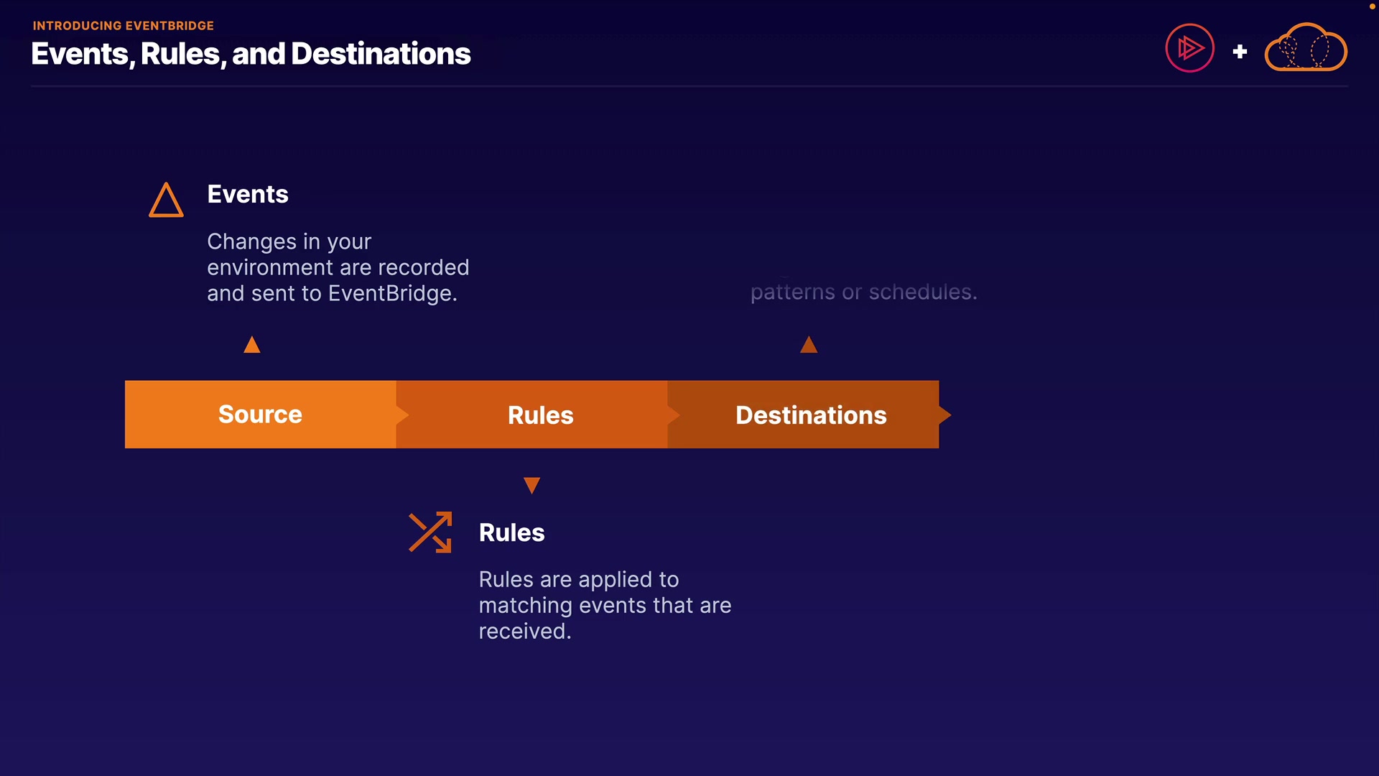This screenshot has width=1379, height=776.
Task: Click the "Introducing EventBridge" section label
Action: [124, 26]
